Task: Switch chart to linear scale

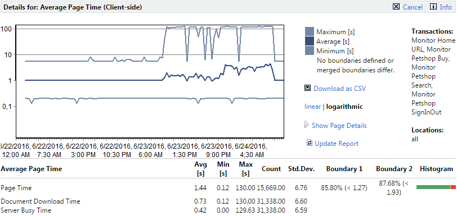Action: click(x=313, y=107)
